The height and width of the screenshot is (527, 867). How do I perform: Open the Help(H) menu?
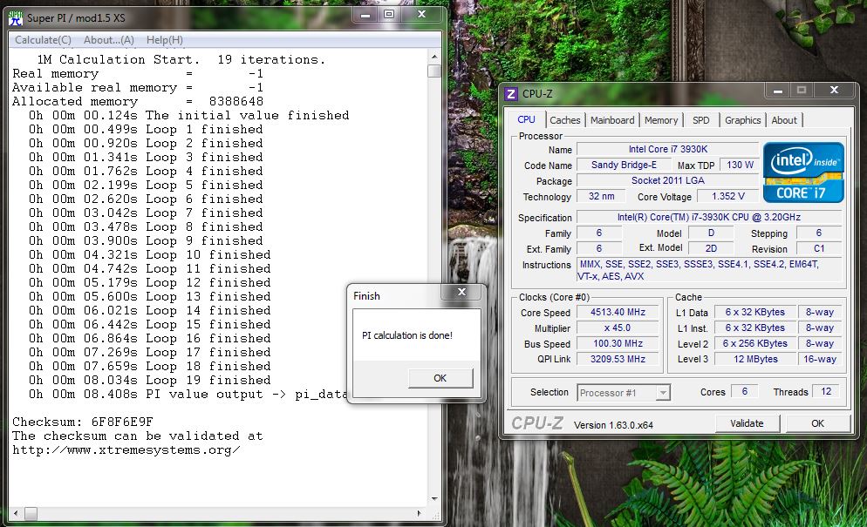[165, 40]
